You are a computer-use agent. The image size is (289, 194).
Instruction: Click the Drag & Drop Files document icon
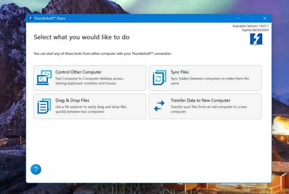(44, 106)
